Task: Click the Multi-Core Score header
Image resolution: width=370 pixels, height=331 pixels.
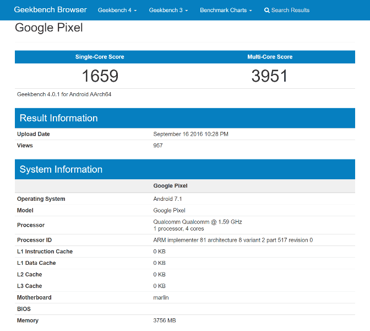Action: (x=270, y=57)
